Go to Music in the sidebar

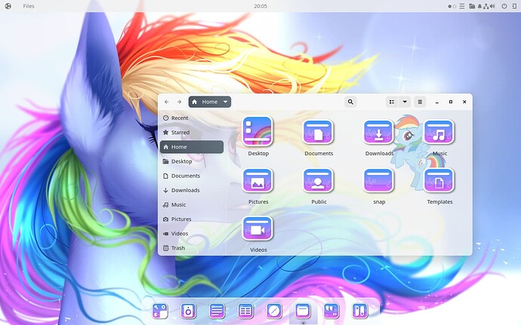tap(192, 204)
